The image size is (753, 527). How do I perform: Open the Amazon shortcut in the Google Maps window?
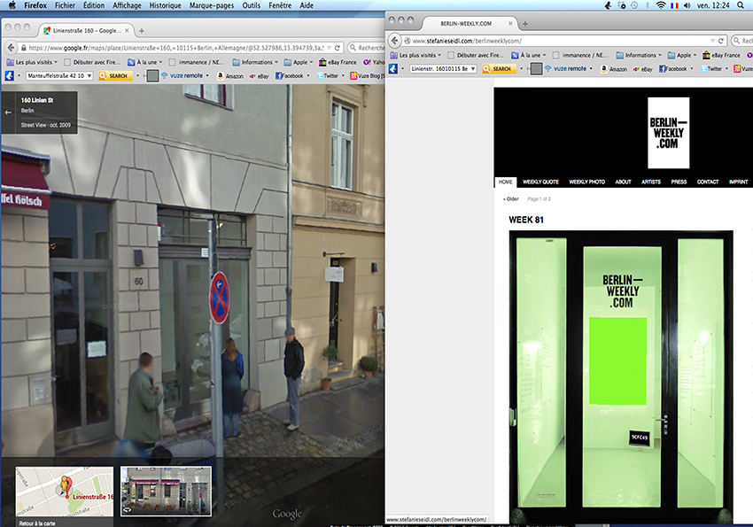click(x=230, y=76)
